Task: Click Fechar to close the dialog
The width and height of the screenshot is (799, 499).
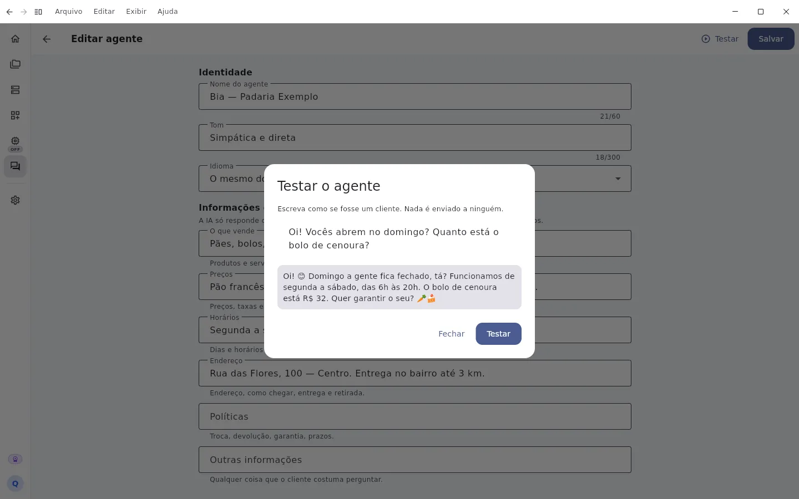Action: tap(451, 334)
